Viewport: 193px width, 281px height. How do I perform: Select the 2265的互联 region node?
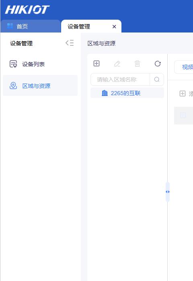pyautogui.click(x=127, y=93)
